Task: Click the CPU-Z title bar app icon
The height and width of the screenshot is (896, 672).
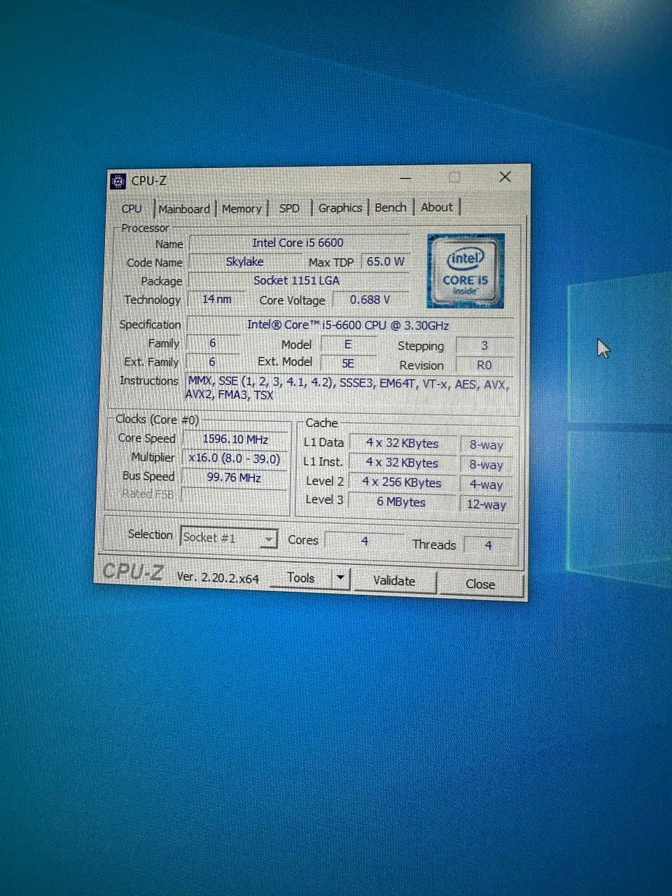Action: [x=118, y=181]
